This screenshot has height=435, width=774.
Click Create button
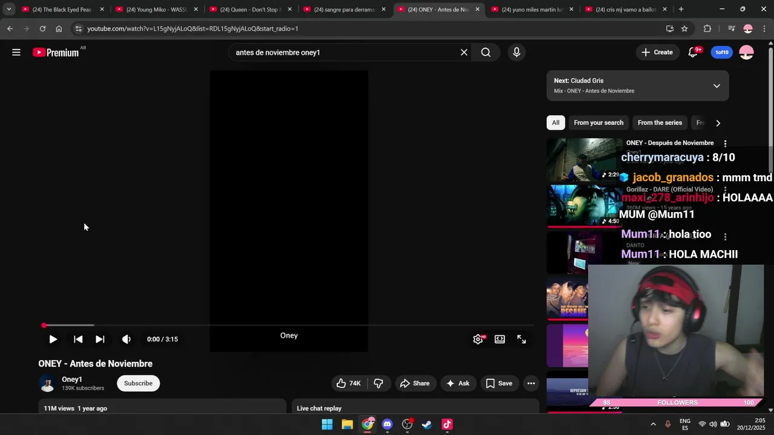(x=657, y=53)
